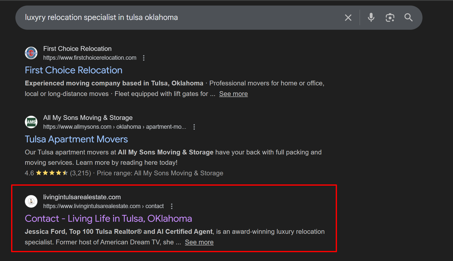The image size is (453, 261).
Task: Clear the search query with the X icon
Action: pos(348,18)
